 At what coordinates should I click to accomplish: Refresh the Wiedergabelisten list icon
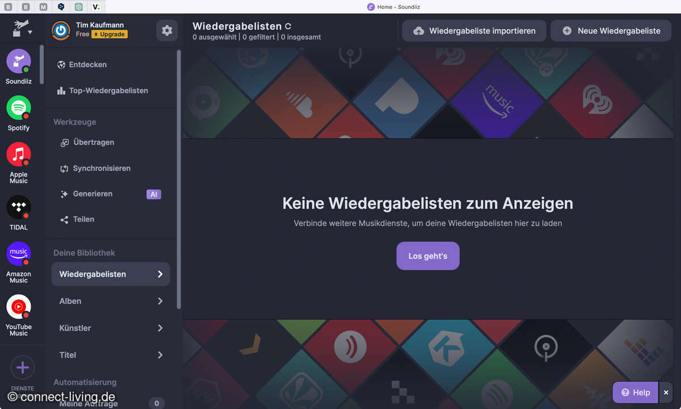pyautogui.click(x=288, y=26)
